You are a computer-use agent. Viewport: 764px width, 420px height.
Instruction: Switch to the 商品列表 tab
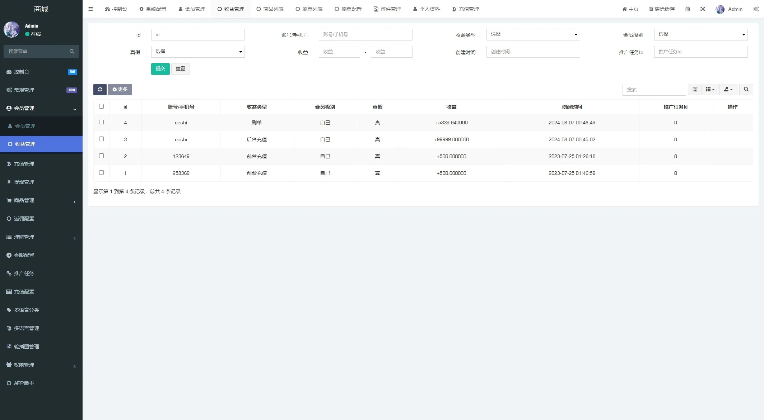pyautogui.click(x=270, y=9)
